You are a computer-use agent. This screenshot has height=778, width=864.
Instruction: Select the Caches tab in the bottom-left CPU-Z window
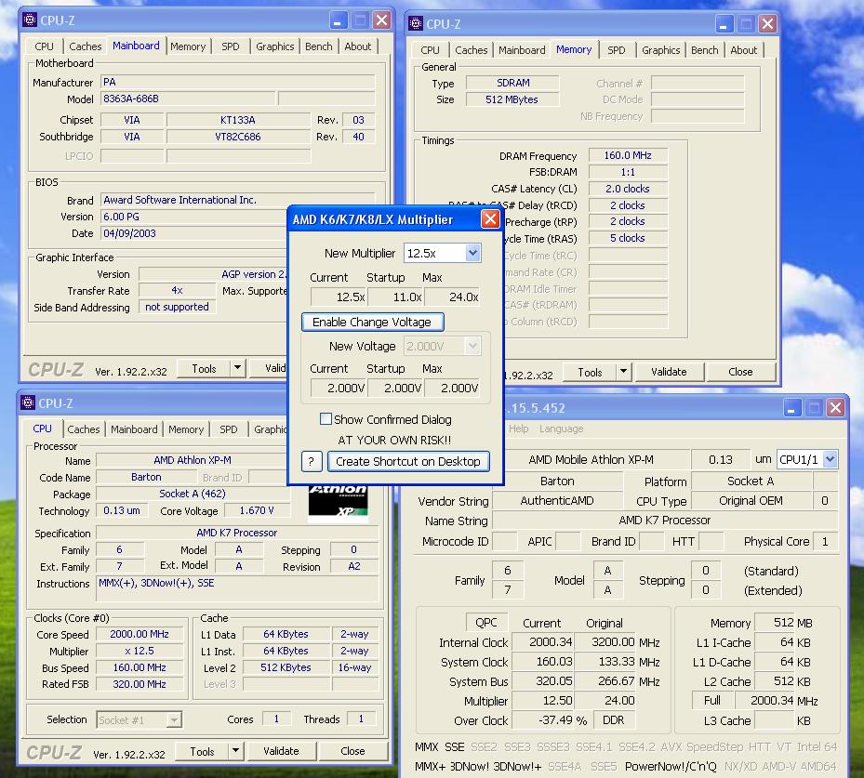pyautogui.click(x=84, y=429)
